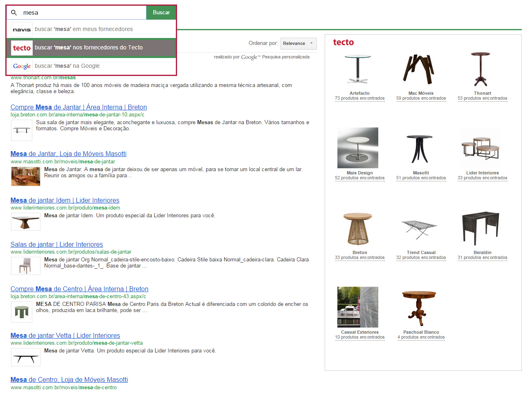Open Compre Mesa de Centro Breton link
The width and height of the screenshot is (530, 397).
point(79,289)
